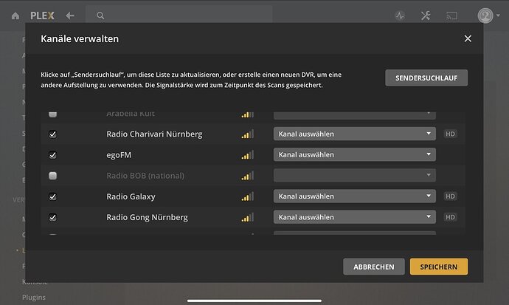Open the dropdown in the Arabella Kult row
This screenshot has width=509, height=305.
pyautogui.click(x=355, y=115)
